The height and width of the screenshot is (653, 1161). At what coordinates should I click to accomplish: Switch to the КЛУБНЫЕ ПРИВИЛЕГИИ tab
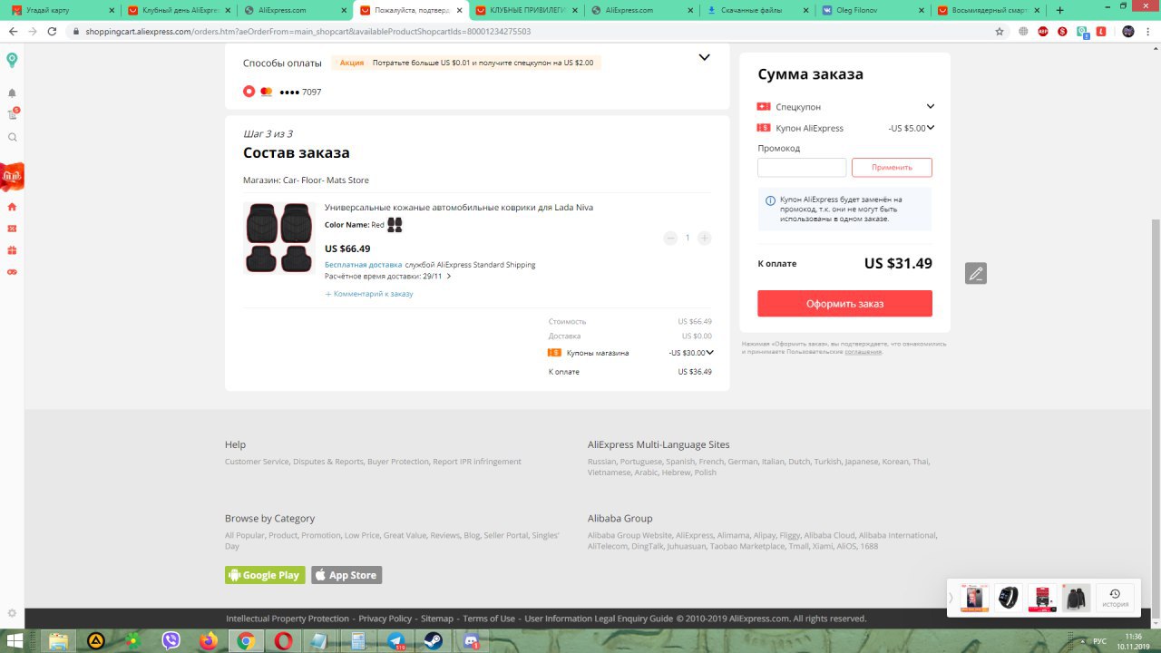(526, 10)
